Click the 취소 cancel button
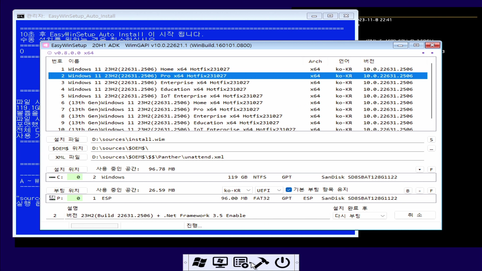482x271 pixels. click(x=415, y=215)
